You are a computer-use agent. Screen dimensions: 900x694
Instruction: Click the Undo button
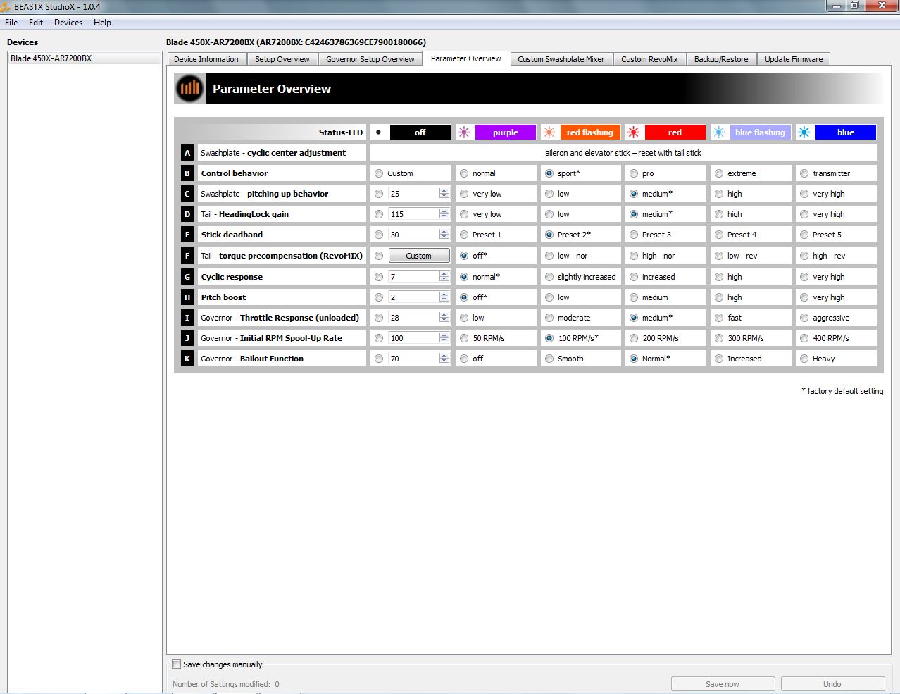click(x=832, y=683)
